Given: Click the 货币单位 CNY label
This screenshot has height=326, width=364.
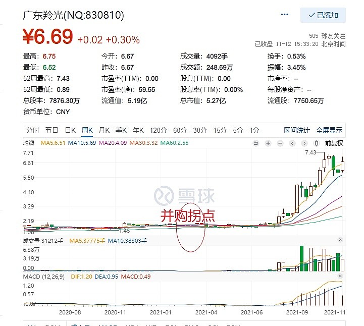Looking at the screenshot, I should click(46, 112).
